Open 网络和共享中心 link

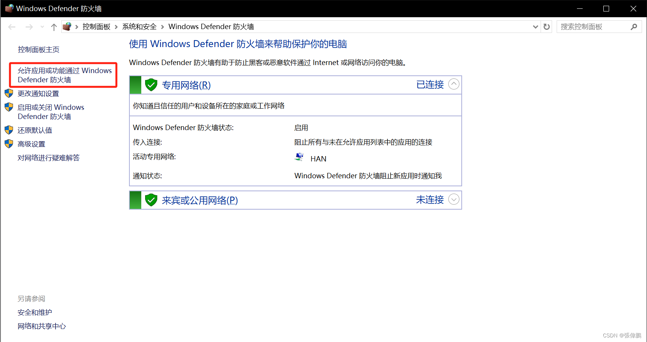click(42, 326)
